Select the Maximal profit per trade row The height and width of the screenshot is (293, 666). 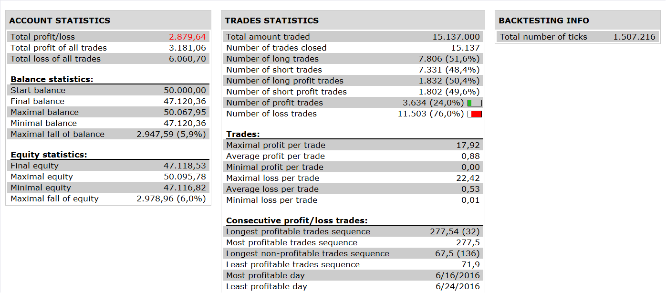353,145
